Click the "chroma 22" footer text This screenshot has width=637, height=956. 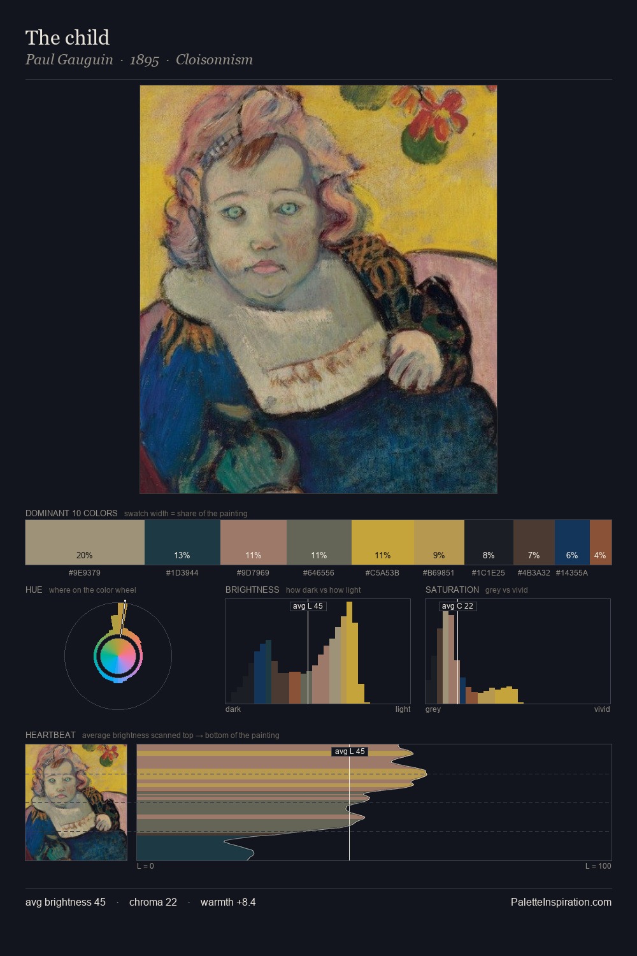coord(153,902)
